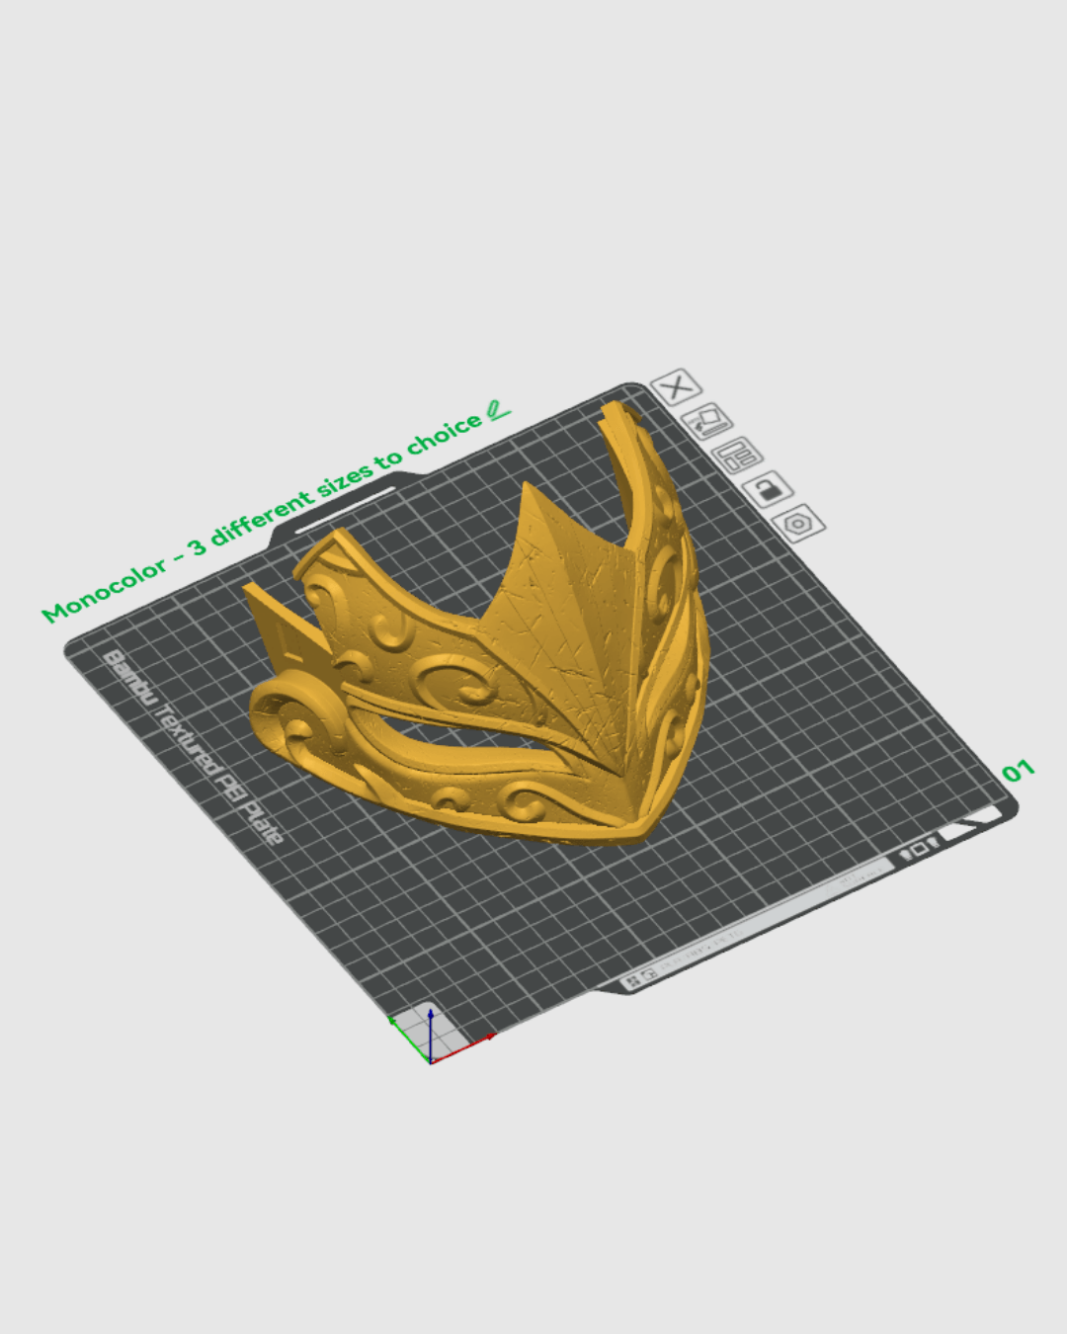Select the orient plate icon
1067x1334 pixels.
coord(709,423)
